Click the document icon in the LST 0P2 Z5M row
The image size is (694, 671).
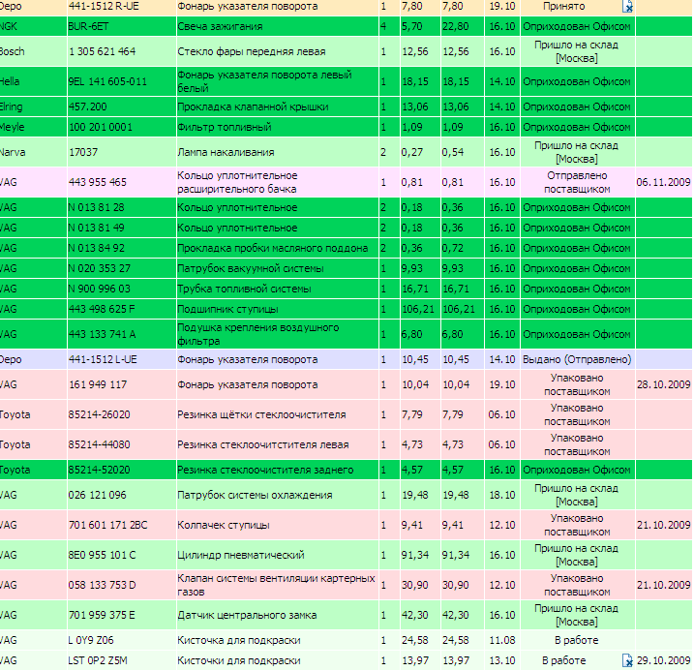coord(627,660)
